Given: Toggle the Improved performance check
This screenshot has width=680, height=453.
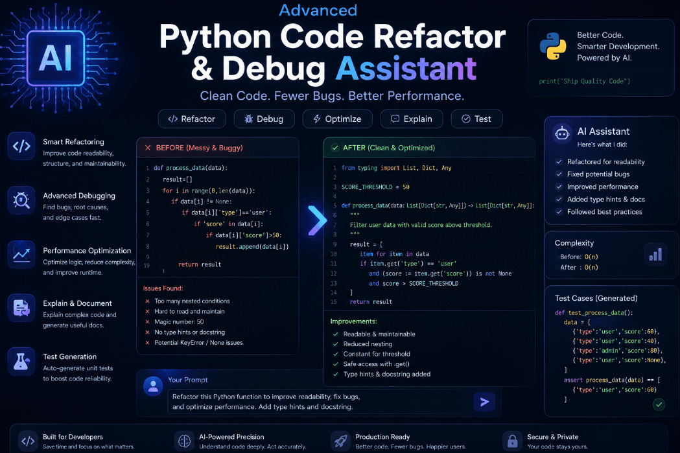Looking at the screenshot, I should 559,187.
